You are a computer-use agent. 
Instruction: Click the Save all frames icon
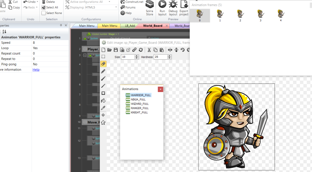coord(122,50)
